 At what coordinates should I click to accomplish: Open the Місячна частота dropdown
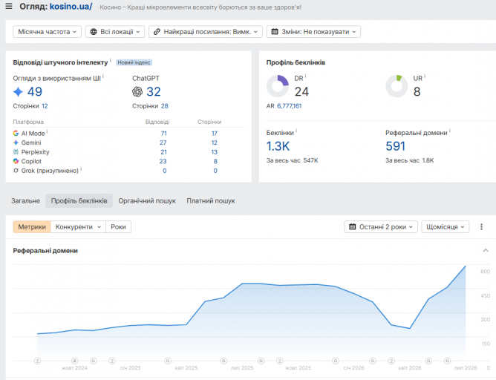[47, 32]
